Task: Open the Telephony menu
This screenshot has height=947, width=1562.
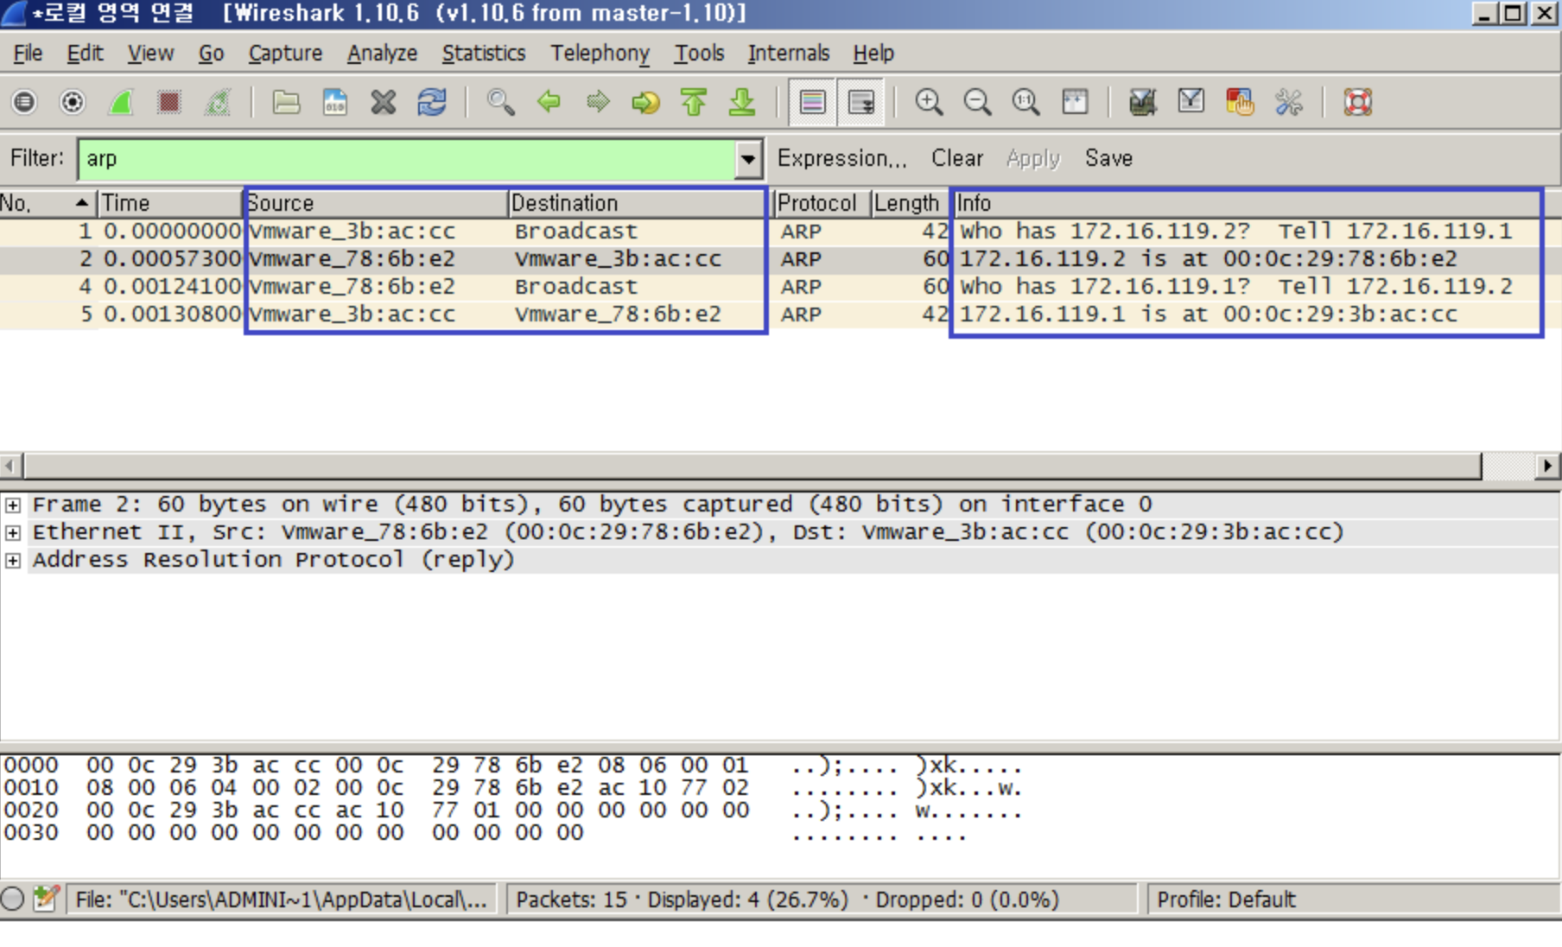Action: point(600,54)
